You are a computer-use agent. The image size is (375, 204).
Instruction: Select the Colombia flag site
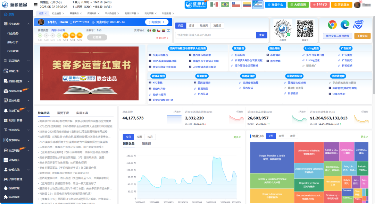click(247, 5)
